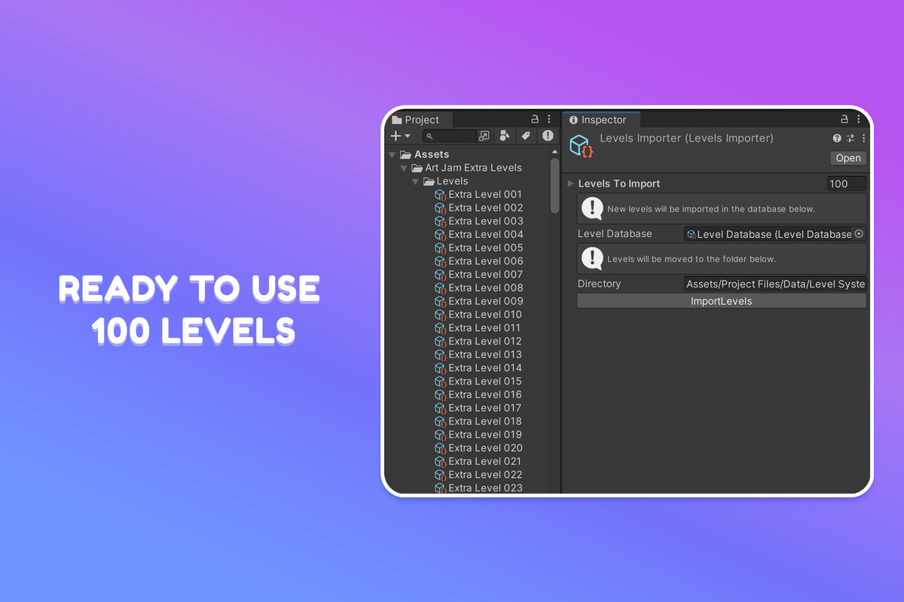
Task: Open the Search by Type filter
Action: (x=505, y=136)
